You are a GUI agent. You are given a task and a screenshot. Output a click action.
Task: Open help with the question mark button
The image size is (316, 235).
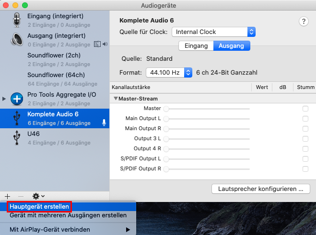coord(304,22)
